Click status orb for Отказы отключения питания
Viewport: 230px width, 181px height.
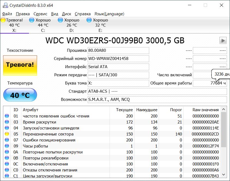pos(7,170)
